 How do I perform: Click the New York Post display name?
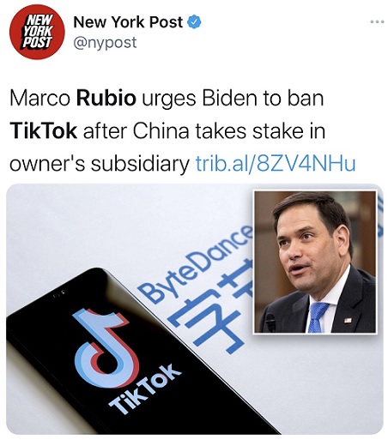tap(128, 22)
